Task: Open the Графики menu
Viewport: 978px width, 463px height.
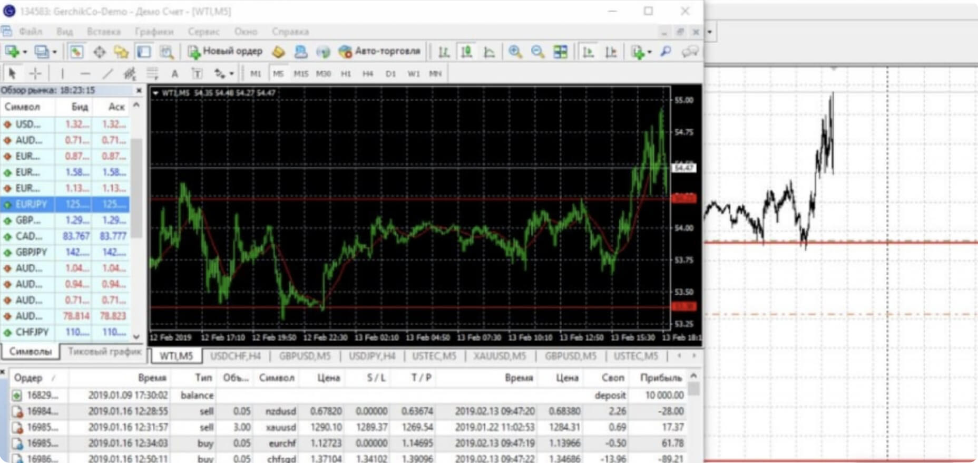Action: pos(154,32)
